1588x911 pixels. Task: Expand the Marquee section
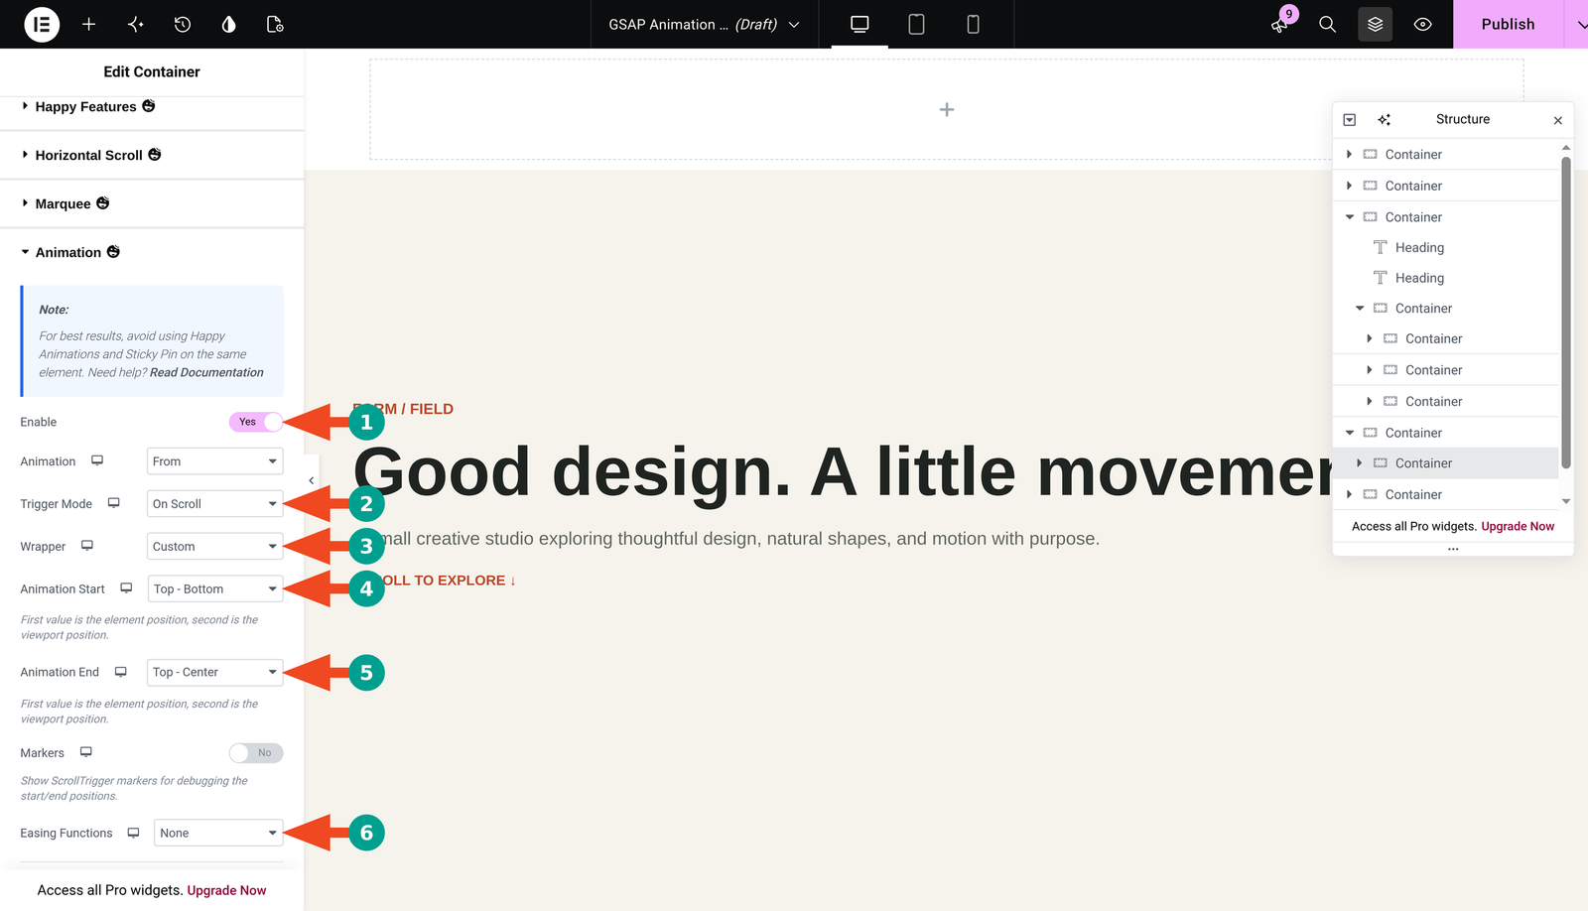pyautogui.click(x=152, y=203)
